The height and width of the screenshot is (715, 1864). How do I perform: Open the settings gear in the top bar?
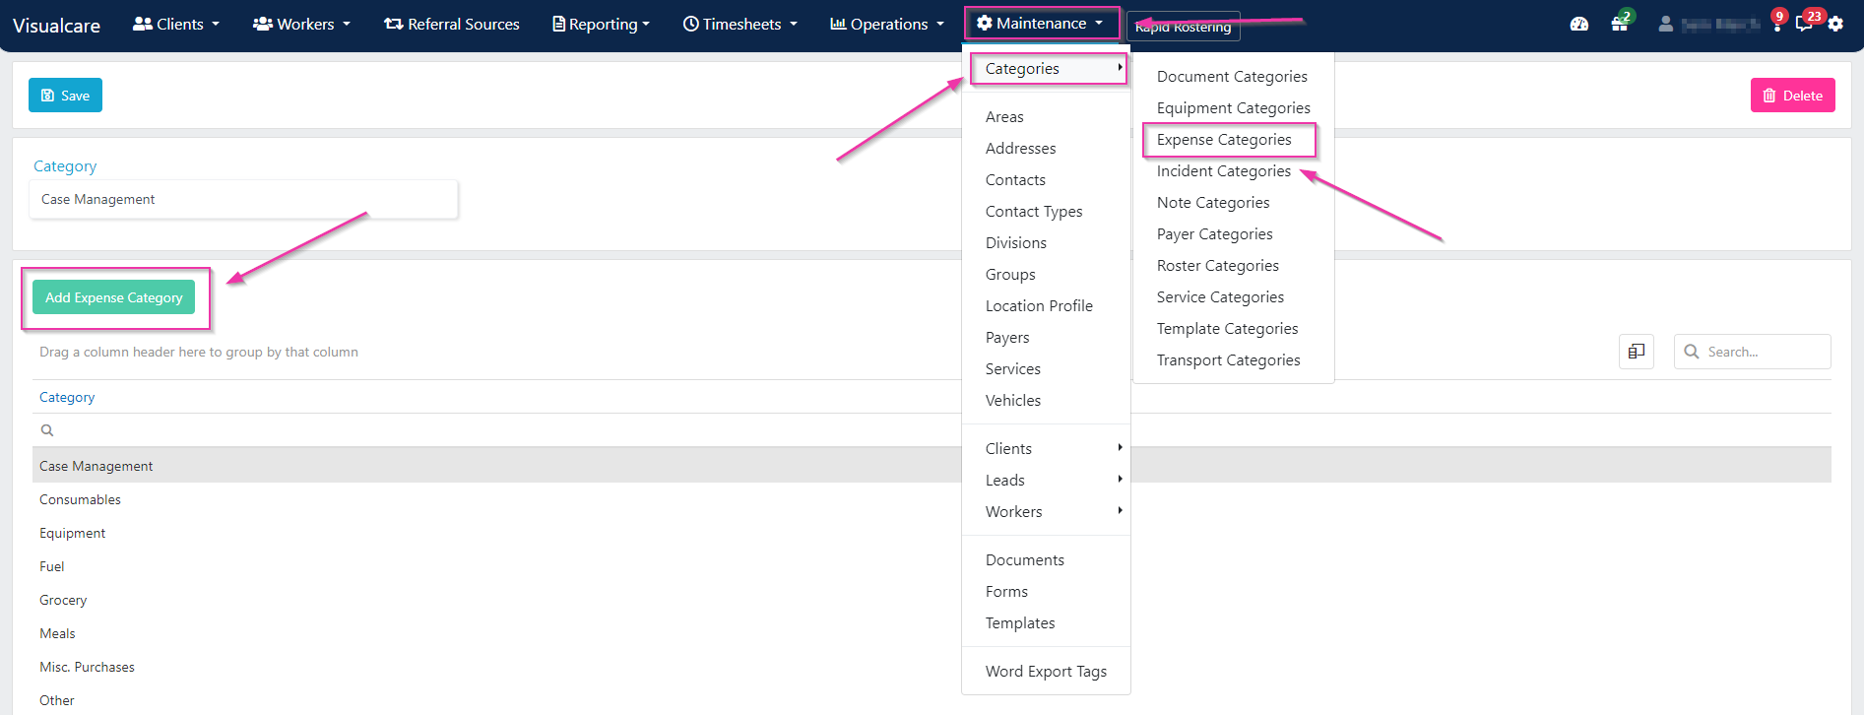[x=1835, y=24]
